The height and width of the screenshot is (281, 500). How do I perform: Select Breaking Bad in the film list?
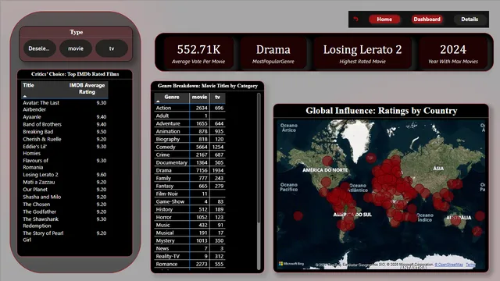[64, 132]
